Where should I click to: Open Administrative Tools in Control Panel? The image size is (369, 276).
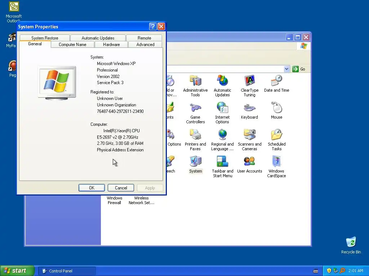[195, 86]
